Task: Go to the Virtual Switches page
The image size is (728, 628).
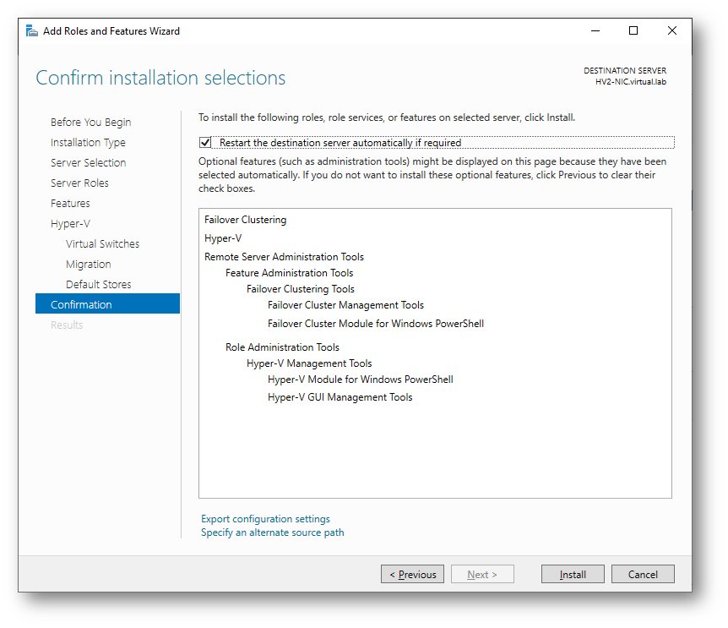Action: point(102,244)
